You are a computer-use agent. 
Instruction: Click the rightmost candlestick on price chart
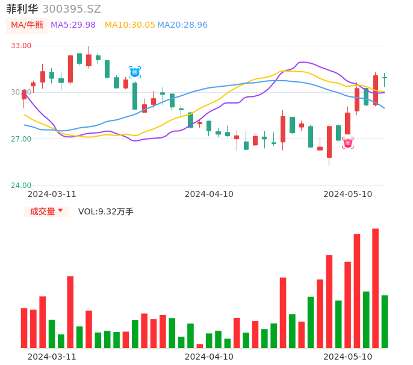click(385, 78)
